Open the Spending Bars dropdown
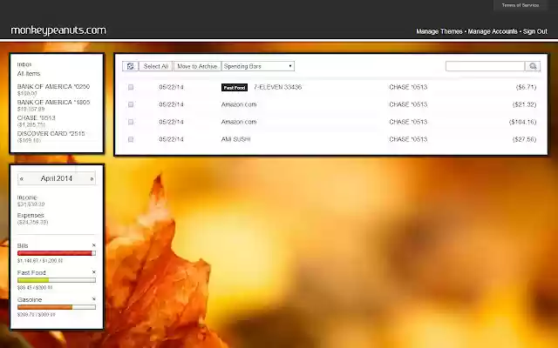The height and width of the screenshot is (348, 558). [258, 66]
